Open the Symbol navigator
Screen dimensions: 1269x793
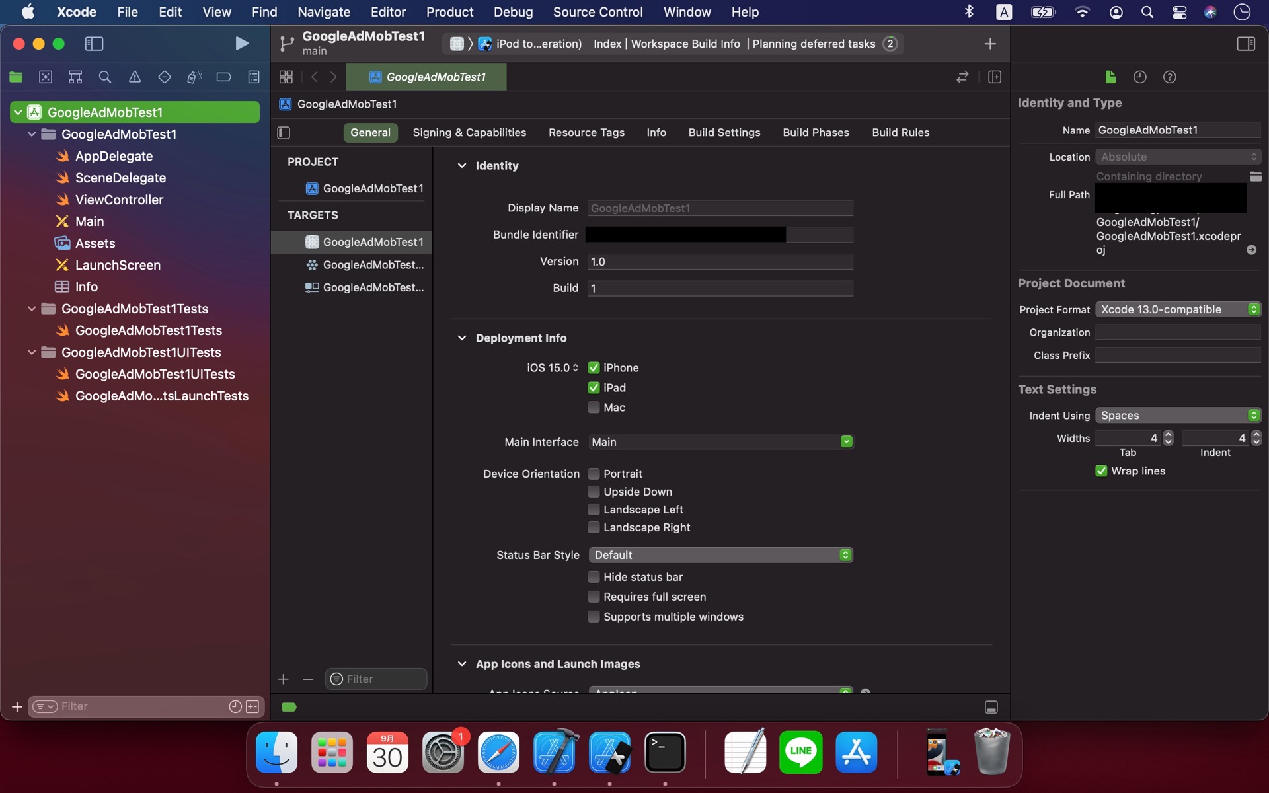point(75,77)
